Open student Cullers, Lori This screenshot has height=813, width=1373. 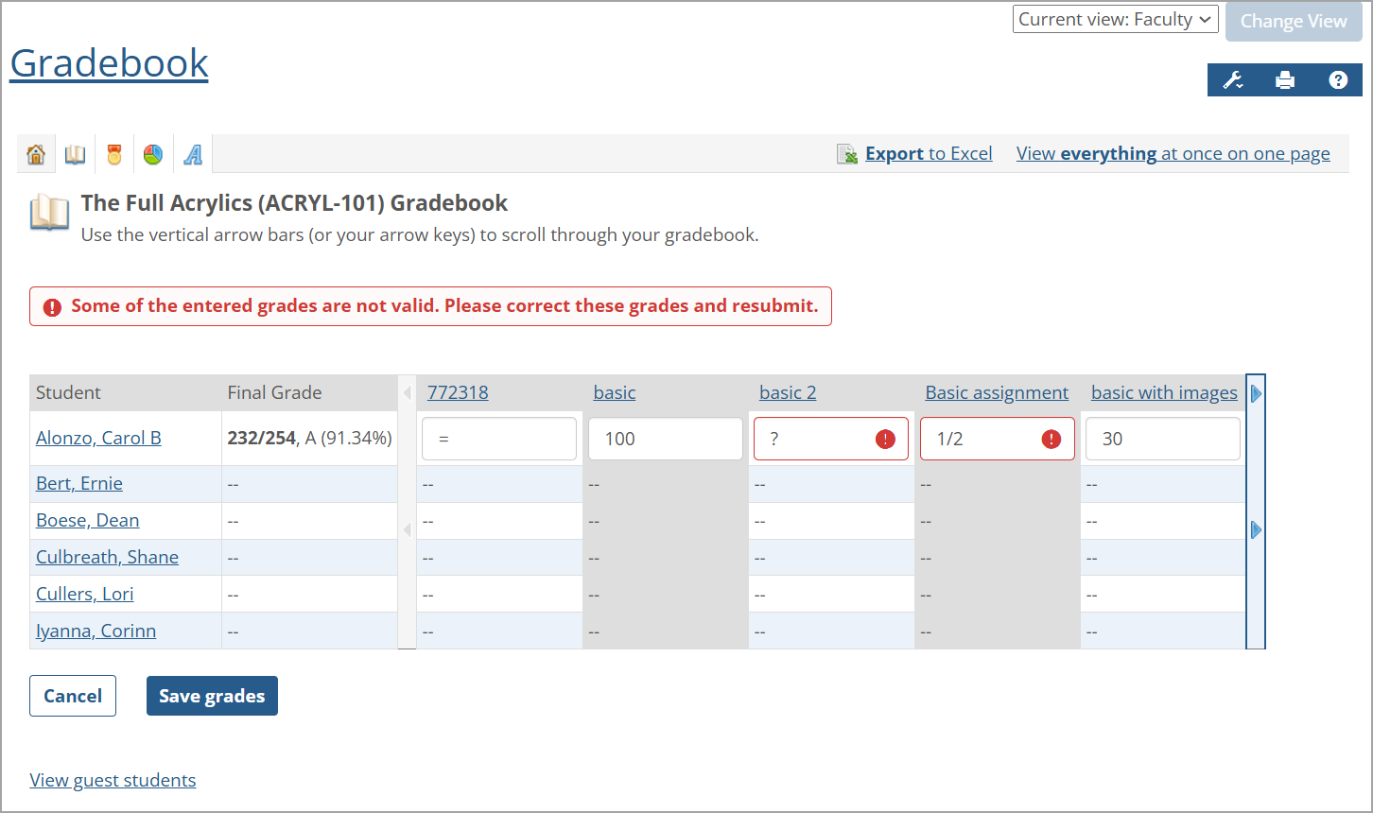point(84,594)
